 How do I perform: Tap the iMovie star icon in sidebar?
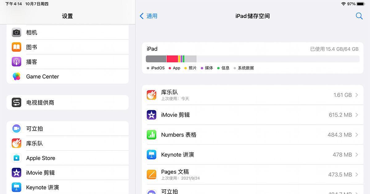(16, 173)
